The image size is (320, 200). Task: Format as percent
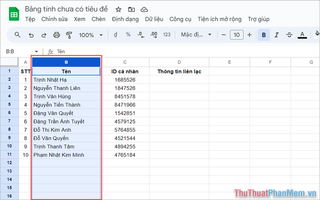point(128,35)
